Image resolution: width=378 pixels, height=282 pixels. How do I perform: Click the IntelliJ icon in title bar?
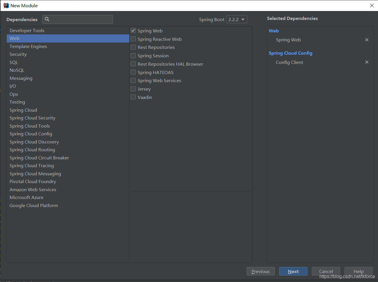[6, 5]
